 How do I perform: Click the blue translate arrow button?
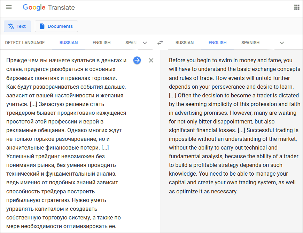point(137,61)
